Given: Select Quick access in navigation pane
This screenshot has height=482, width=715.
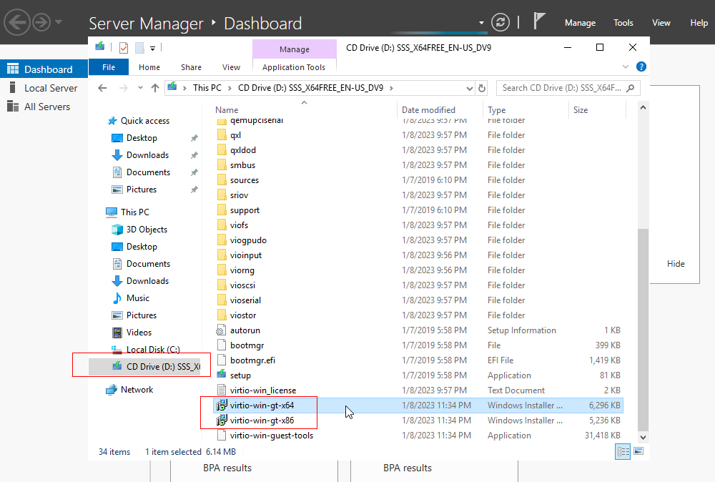Looking at the screenshot, I should (144, 120).
